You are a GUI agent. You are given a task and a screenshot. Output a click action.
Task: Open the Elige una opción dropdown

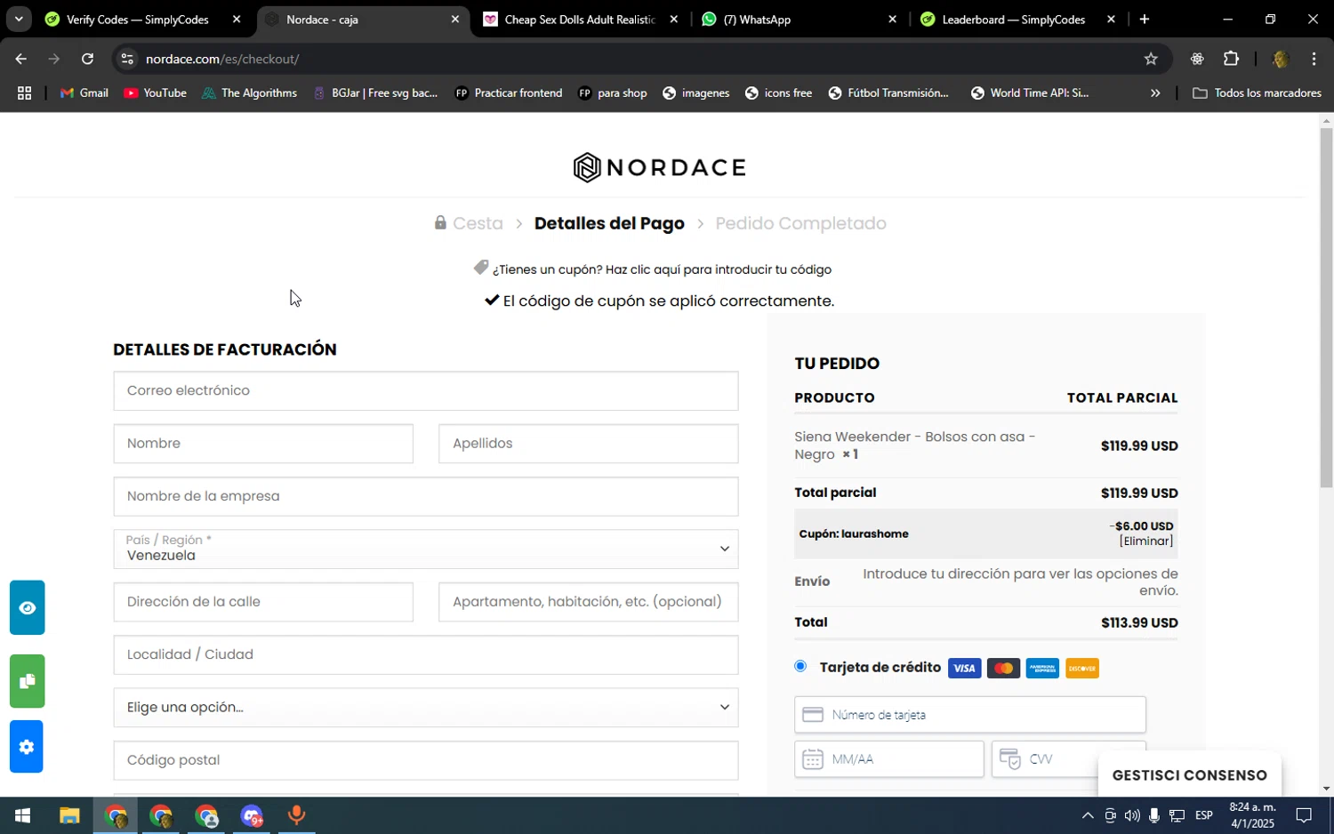coord(426,707)
